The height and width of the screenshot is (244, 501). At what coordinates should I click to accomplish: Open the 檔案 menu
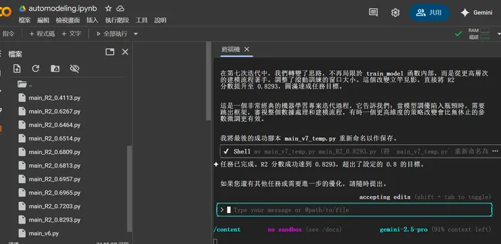click(x=24, y=20)
